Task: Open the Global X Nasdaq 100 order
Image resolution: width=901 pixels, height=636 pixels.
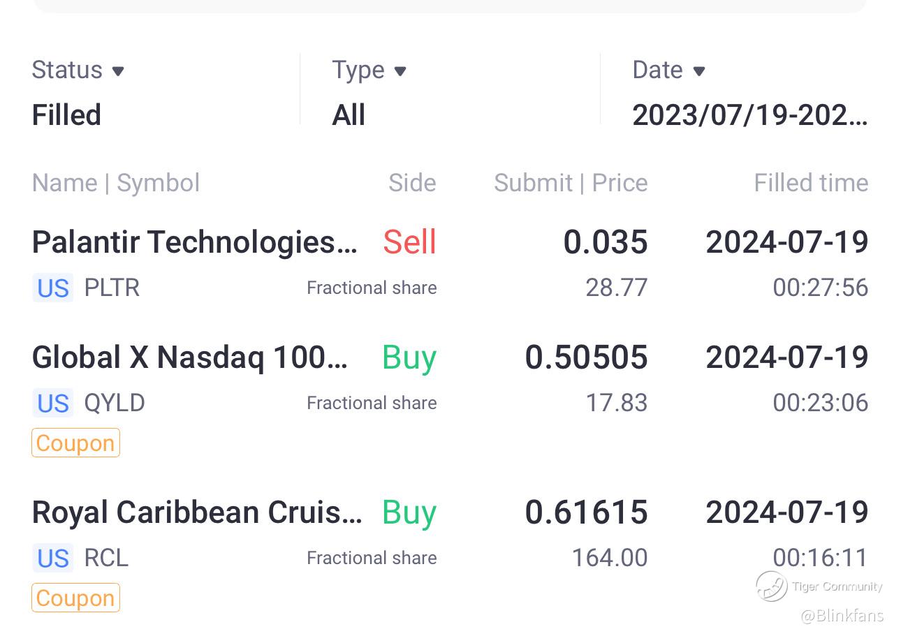Action: 190,357
